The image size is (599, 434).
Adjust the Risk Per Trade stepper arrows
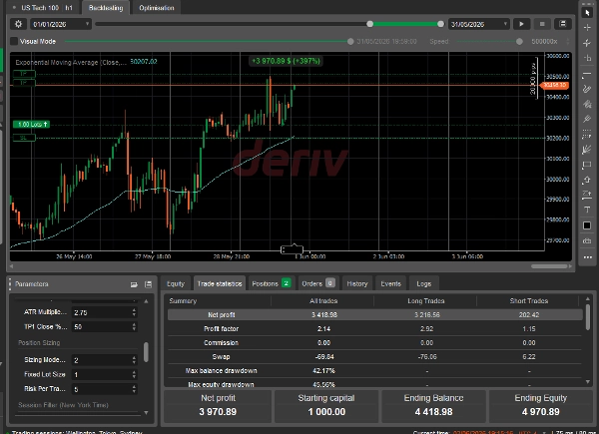134,389
